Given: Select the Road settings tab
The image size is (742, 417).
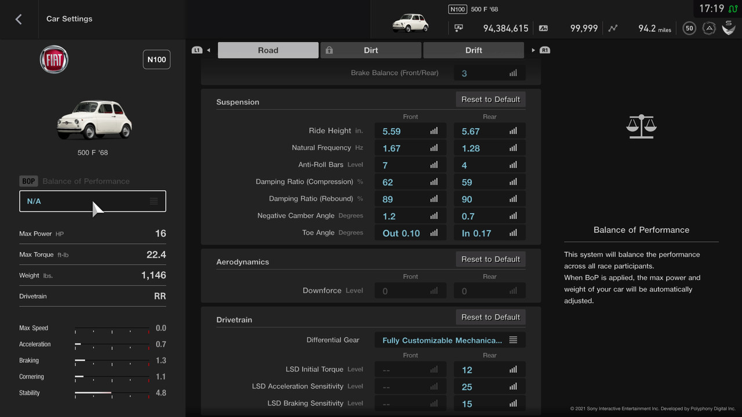Looking at the screenshot, I should coord(268,50).
